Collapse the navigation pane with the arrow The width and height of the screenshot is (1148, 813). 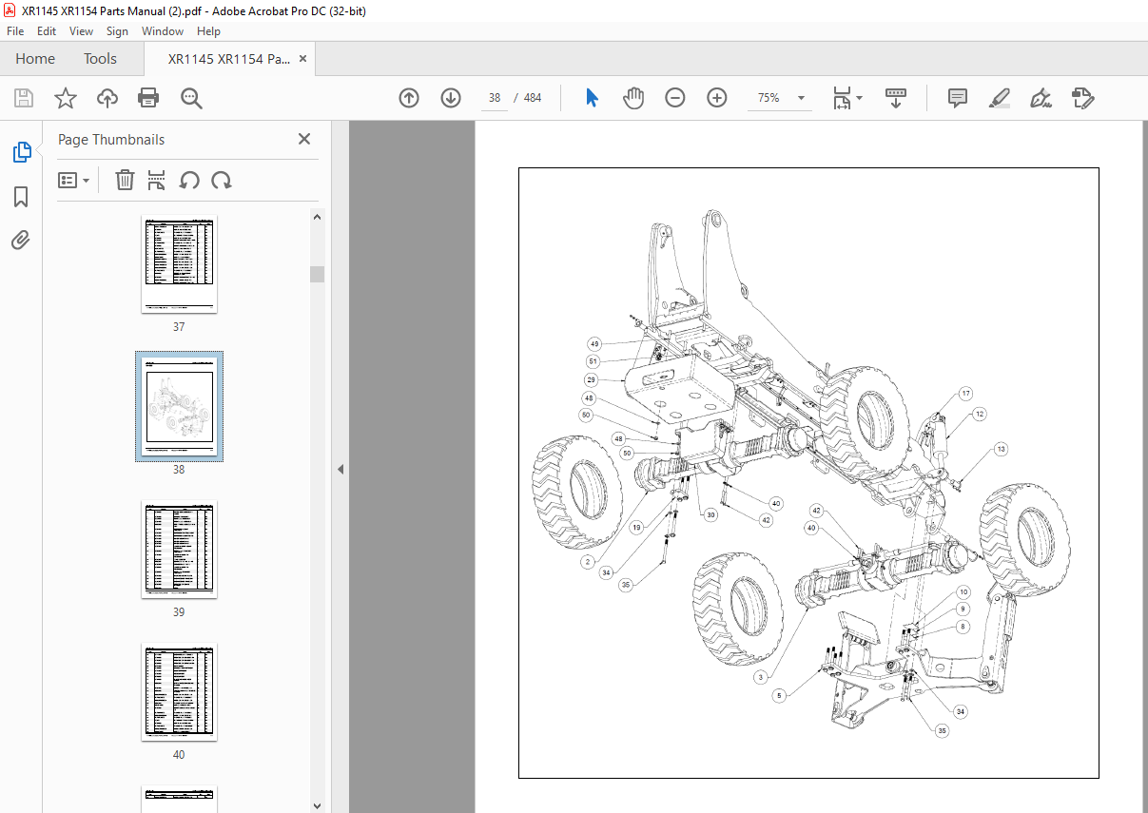coord(341,469)
